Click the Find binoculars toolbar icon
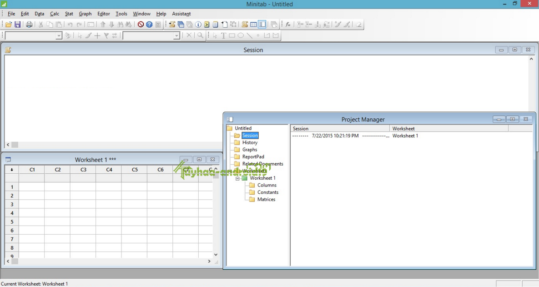This screenshot has width=539, height=287. (x=121, y=25)
